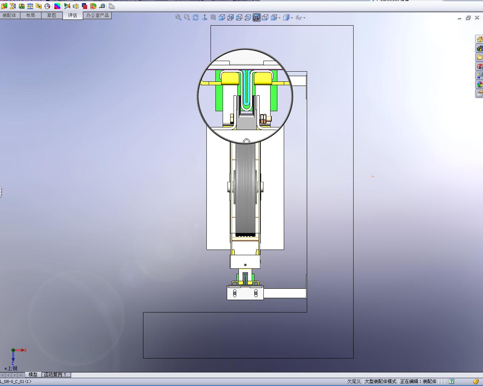Expand the display cube dropdown arrow
This screenshot has width=483, height=386.
pyautogui.click(x=292, y=18)
